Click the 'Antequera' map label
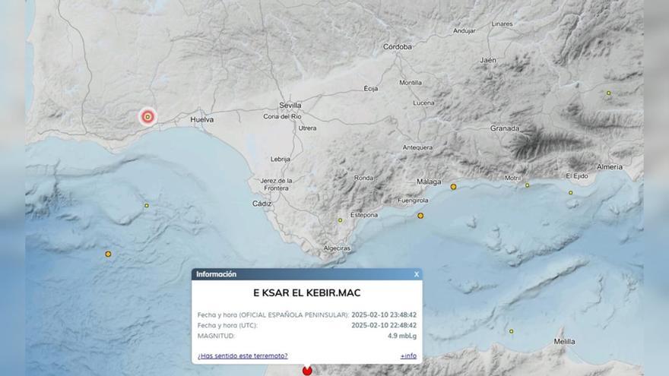 click(x=417, y=147)
